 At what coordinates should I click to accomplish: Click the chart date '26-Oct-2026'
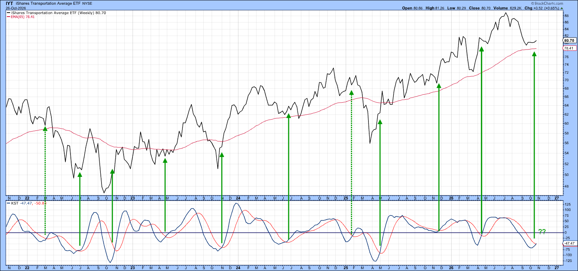coord(16,8)
